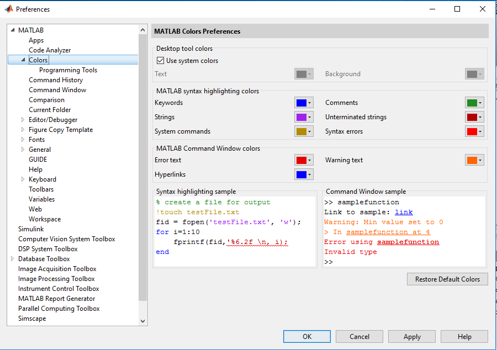This screenshot has width=497, height=350.
Task: Open the disabled Text color dropdown
Action: click(x=304, y=74)
